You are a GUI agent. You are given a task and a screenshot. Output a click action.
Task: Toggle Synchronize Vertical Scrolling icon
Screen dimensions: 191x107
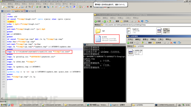pos(60,7)
